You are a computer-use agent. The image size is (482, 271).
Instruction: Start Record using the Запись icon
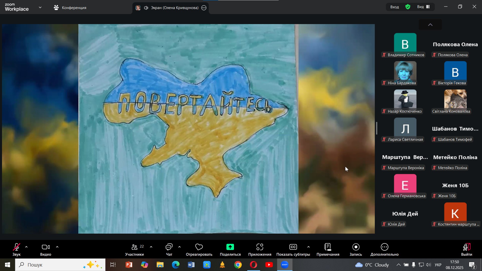356,247
